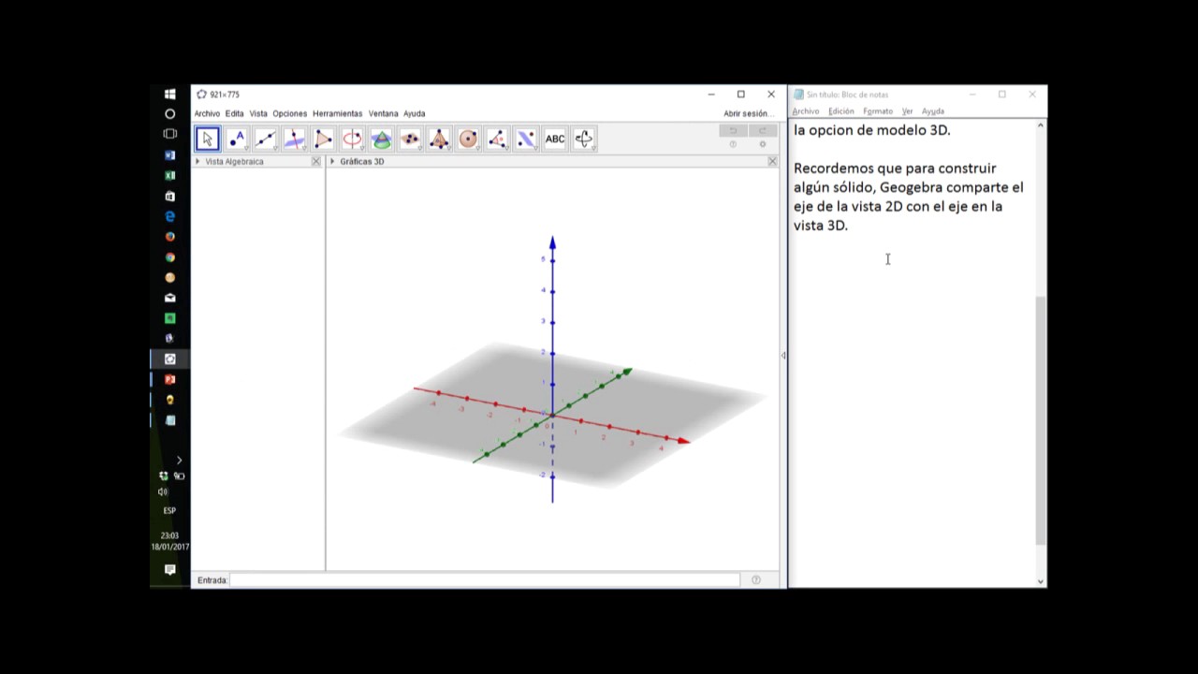Select the Line through two points tool
Image resolution: width=1198 pixels, height=674 pixels.
266,139
